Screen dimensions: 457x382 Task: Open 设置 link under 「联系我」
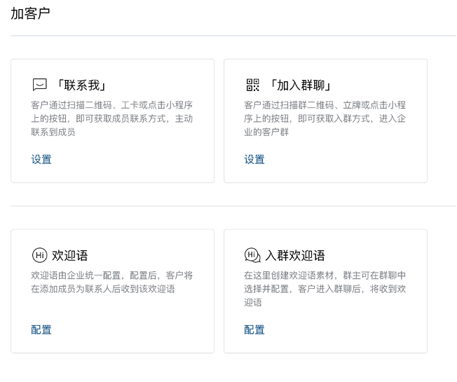[x=41, y=159]
